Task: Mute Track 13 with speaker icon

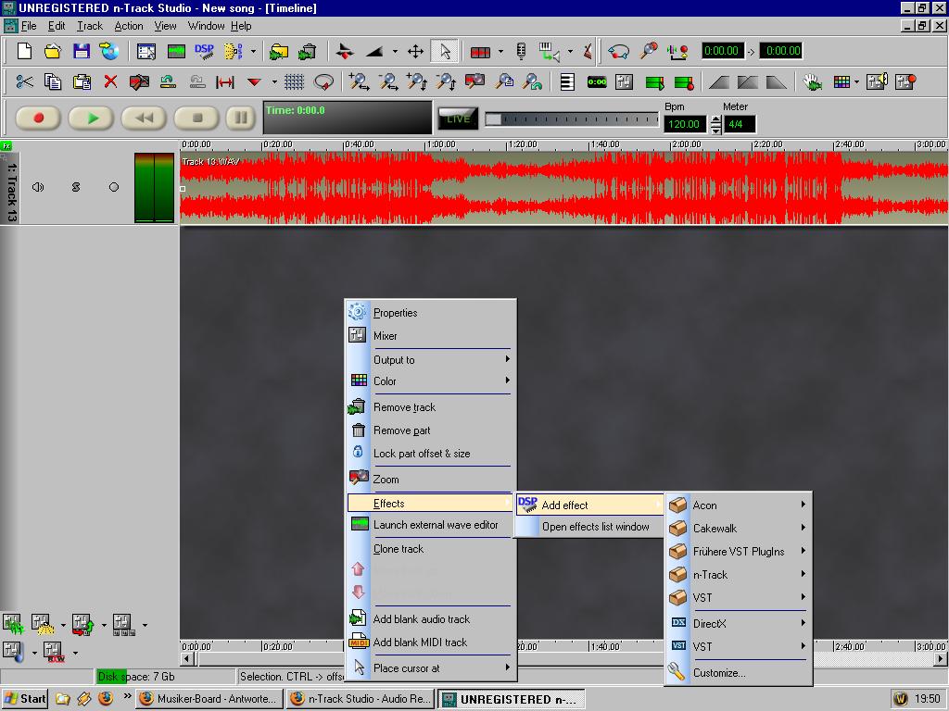Action: coord(38,187)
